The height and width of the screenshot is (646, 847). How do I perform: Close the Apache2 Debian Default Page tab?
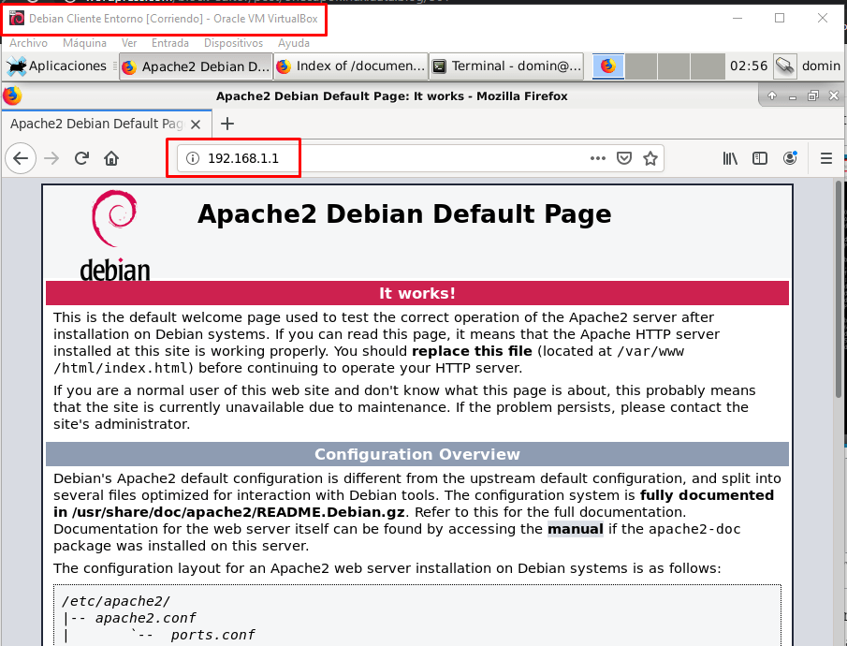(196, 124)
